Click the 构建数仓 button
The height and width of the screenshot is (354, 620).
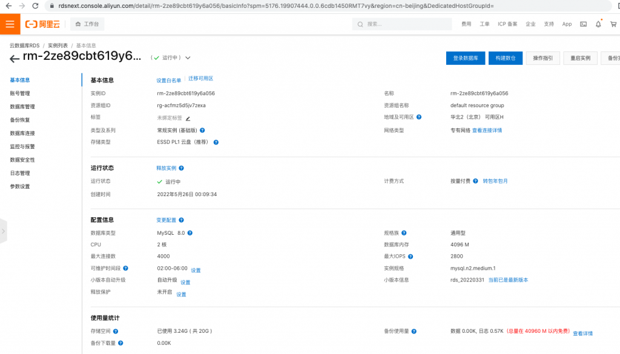(506, 58)
